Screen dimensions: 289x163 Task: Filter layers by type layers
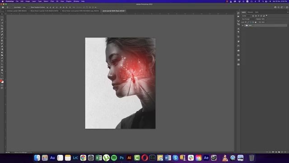(258, 16)
